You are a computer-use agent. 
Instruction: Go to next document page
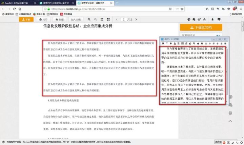point(136,19)
